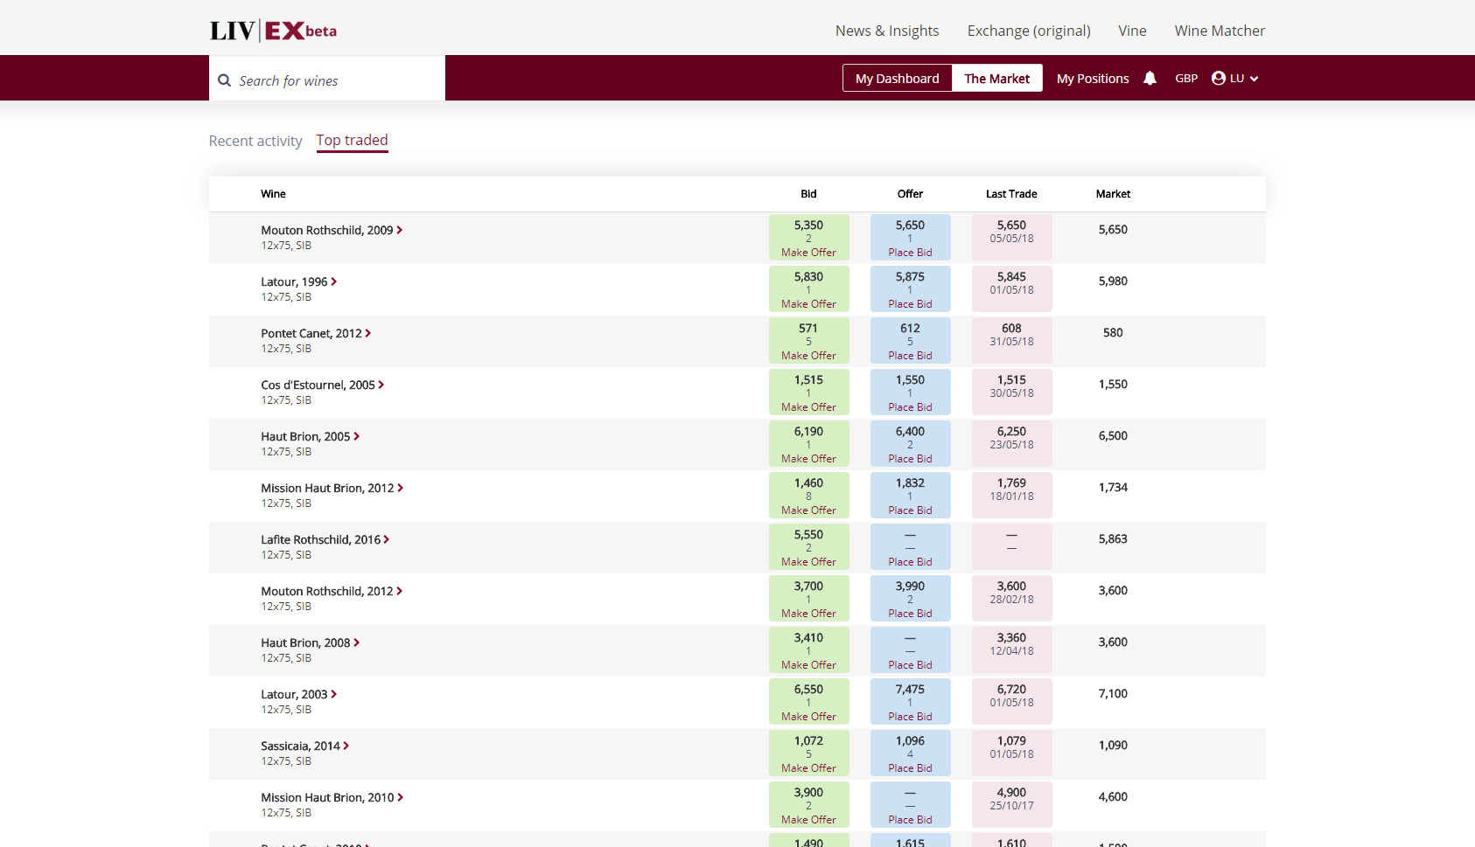Click the search magnifier icon

tap(225, 80)
